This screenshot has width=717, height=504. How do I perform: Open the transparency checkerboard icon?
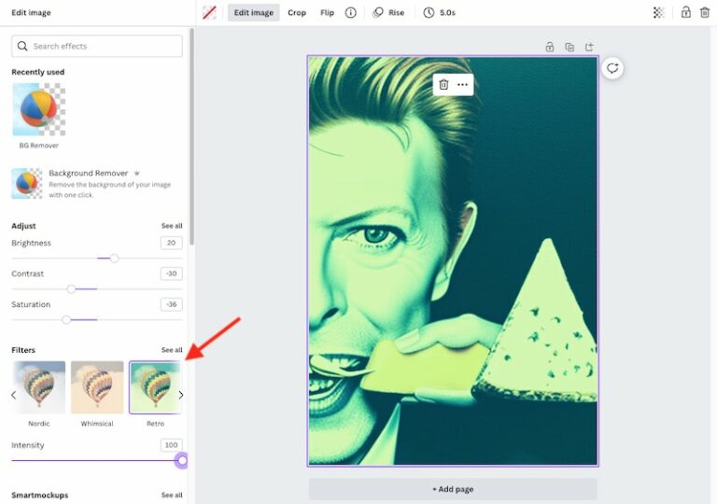coord(658,13)
